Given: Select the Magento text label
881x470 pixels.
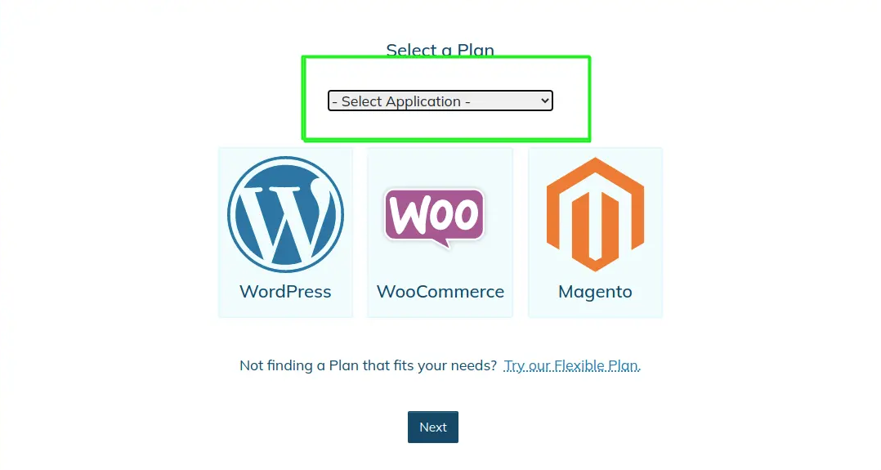Looking at the screenshot, I should [595, 293].
